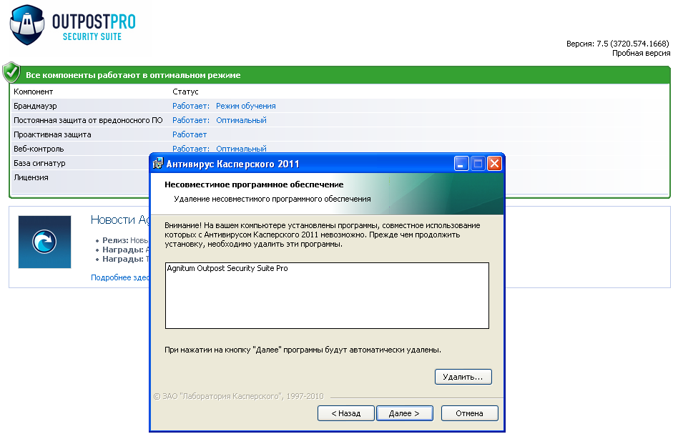Select Agnitum Outpost Security Suite Pro entry
Image resolution: width=673 pixels, height=439 pixels.
click(x=227, y=268)
